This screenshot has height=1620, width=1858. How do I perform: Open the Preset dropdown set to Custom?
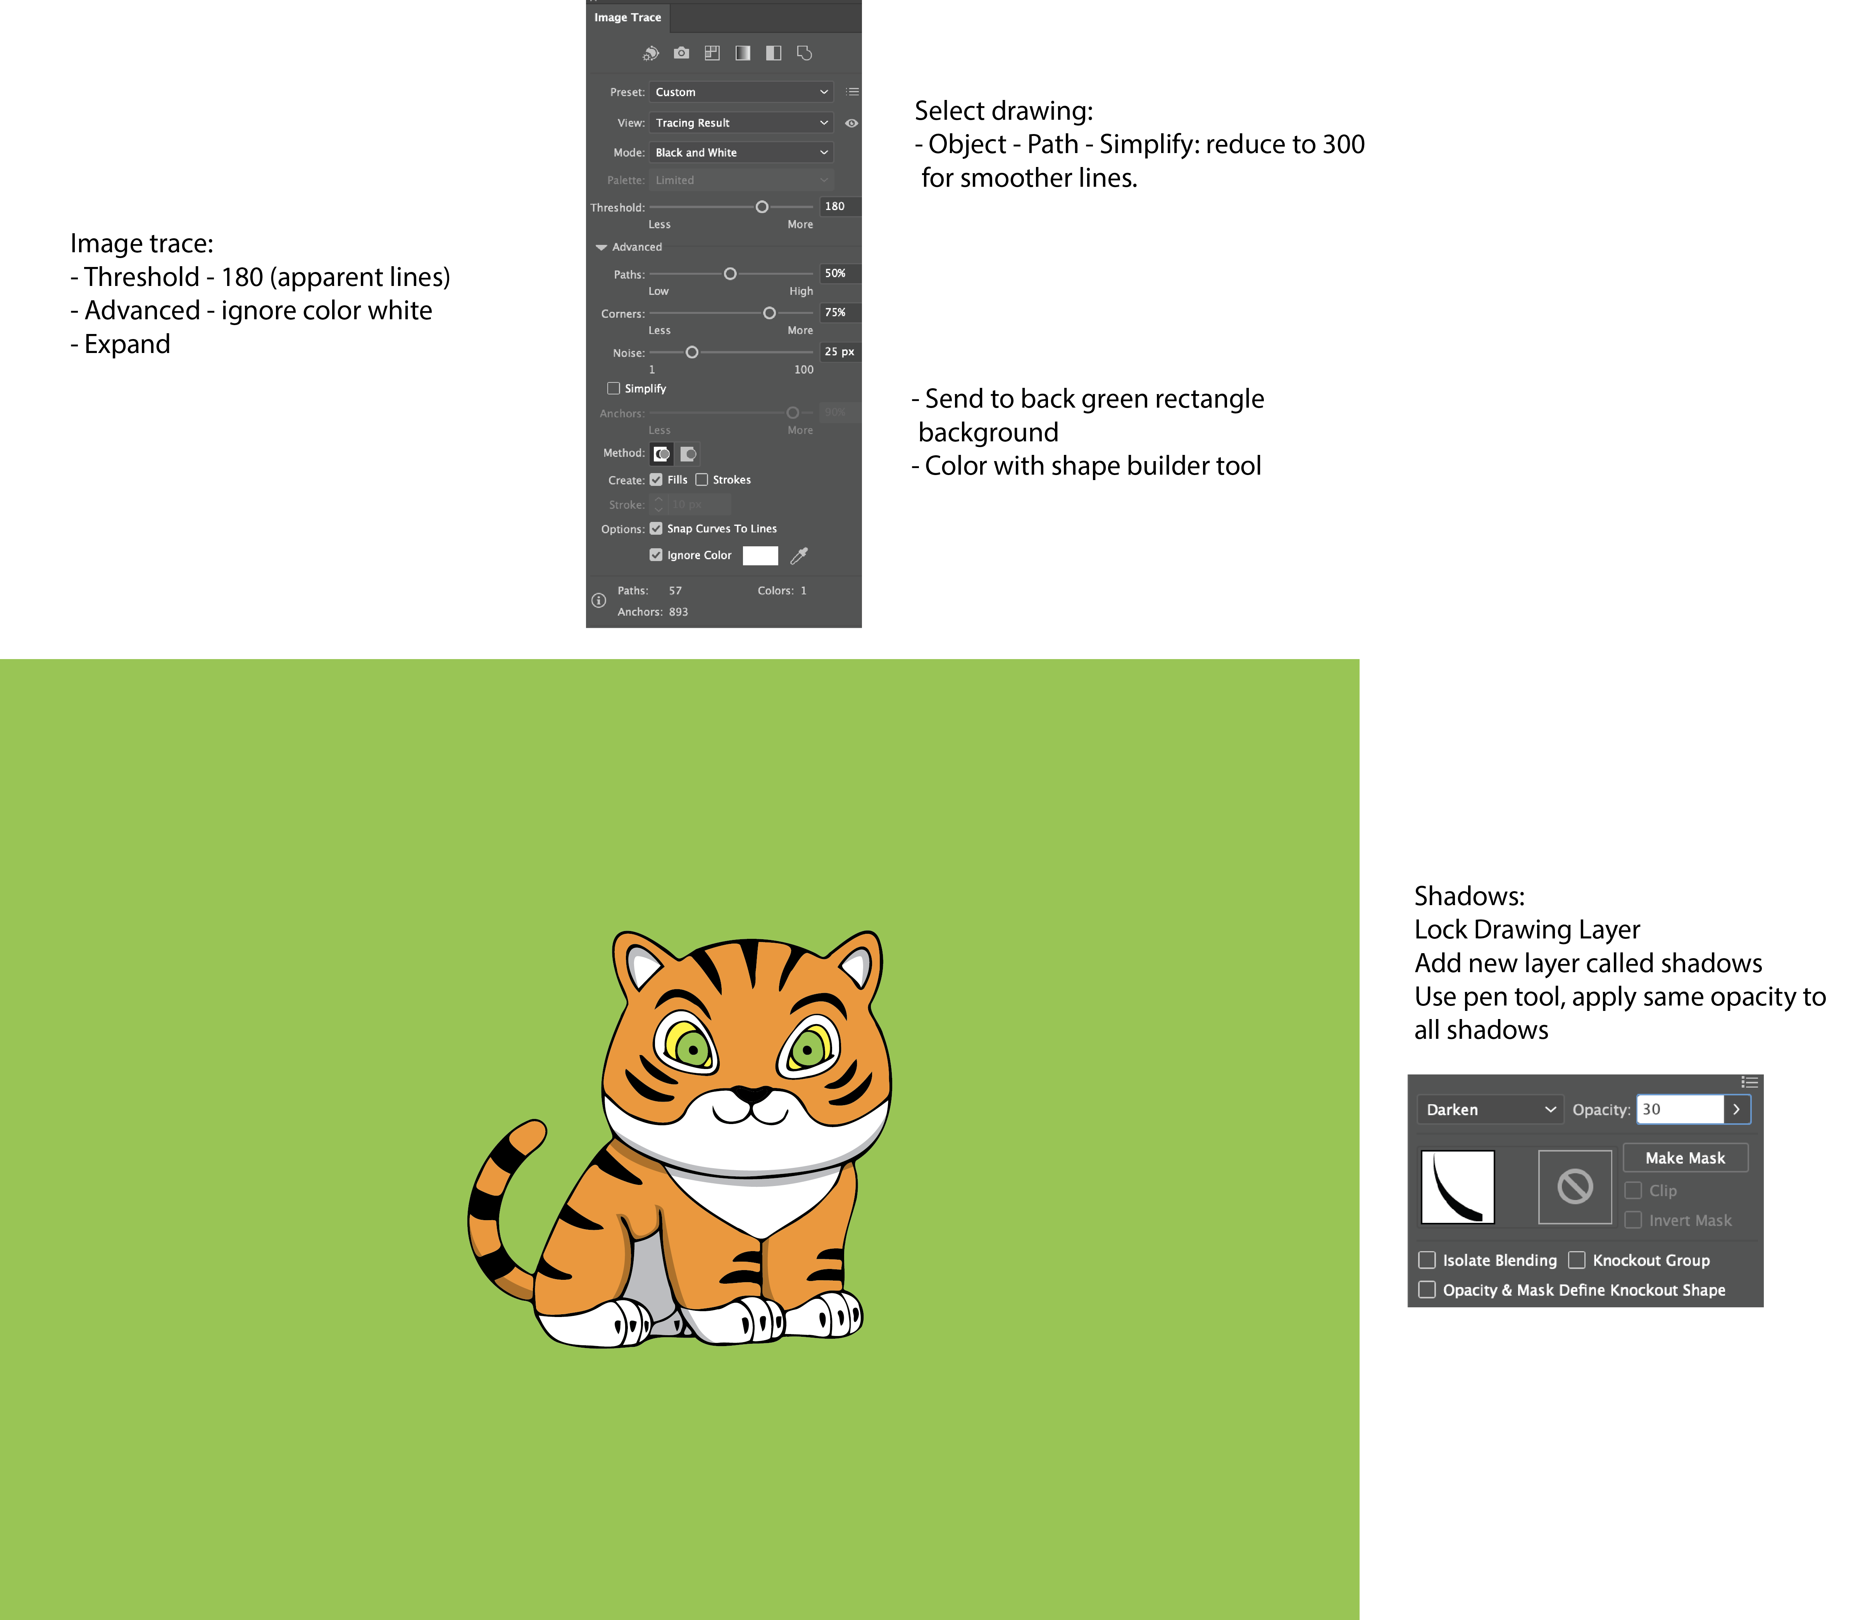[741, 92]
